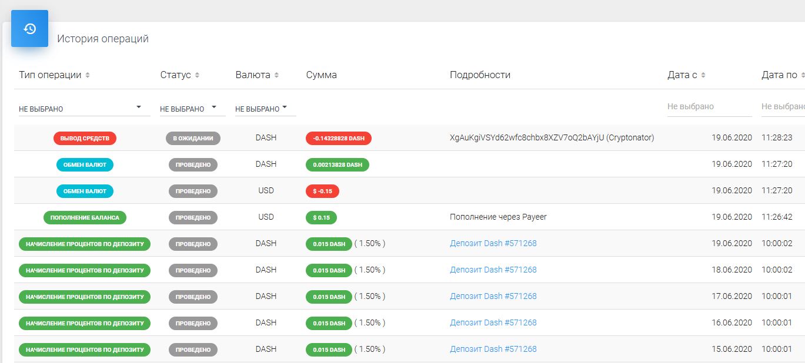The width and height of the screenshot is (805, 363).
Task: Open Депозит Dash #571268 link dated 15.06.2020
Action: pos(493,349)
